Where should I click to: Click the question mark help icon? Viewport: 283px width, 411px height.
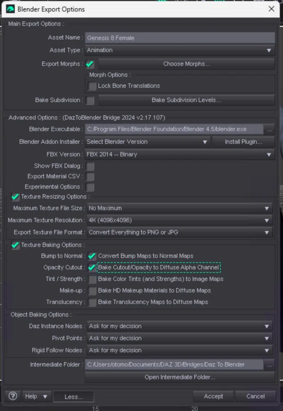coord(13,396)
